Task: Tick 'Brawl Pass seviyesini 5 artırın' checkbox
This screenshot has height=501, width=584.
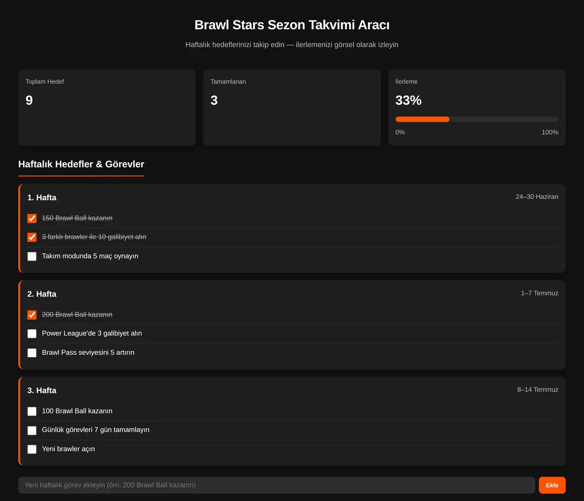Action: pyautogui.click(x=32, y=353)
